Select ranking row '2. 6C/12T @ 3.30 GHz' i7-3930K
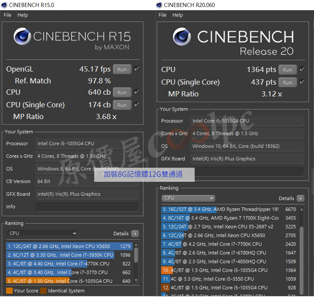The image size is (314, 297). pyautogui.click(x=69, y=255)
